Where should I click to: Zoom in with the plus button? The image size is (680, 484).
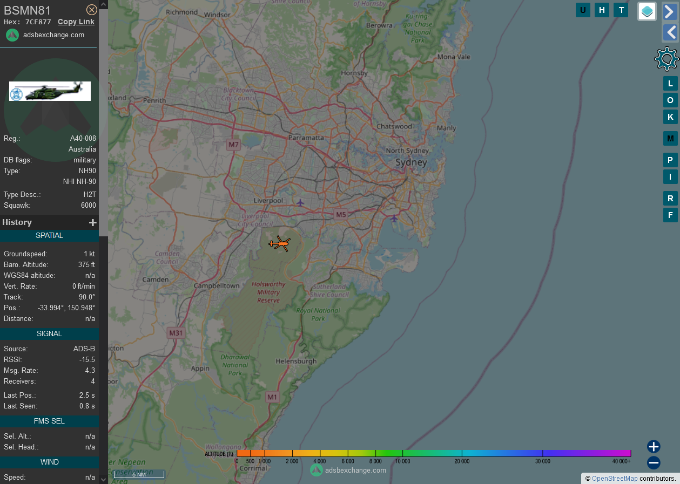pyautogui.click(x=654, y=446)
